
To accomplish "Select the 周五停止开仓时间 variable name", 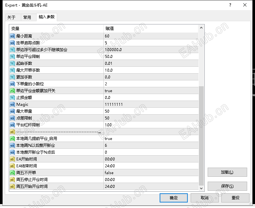I will [x=32, y=180].
